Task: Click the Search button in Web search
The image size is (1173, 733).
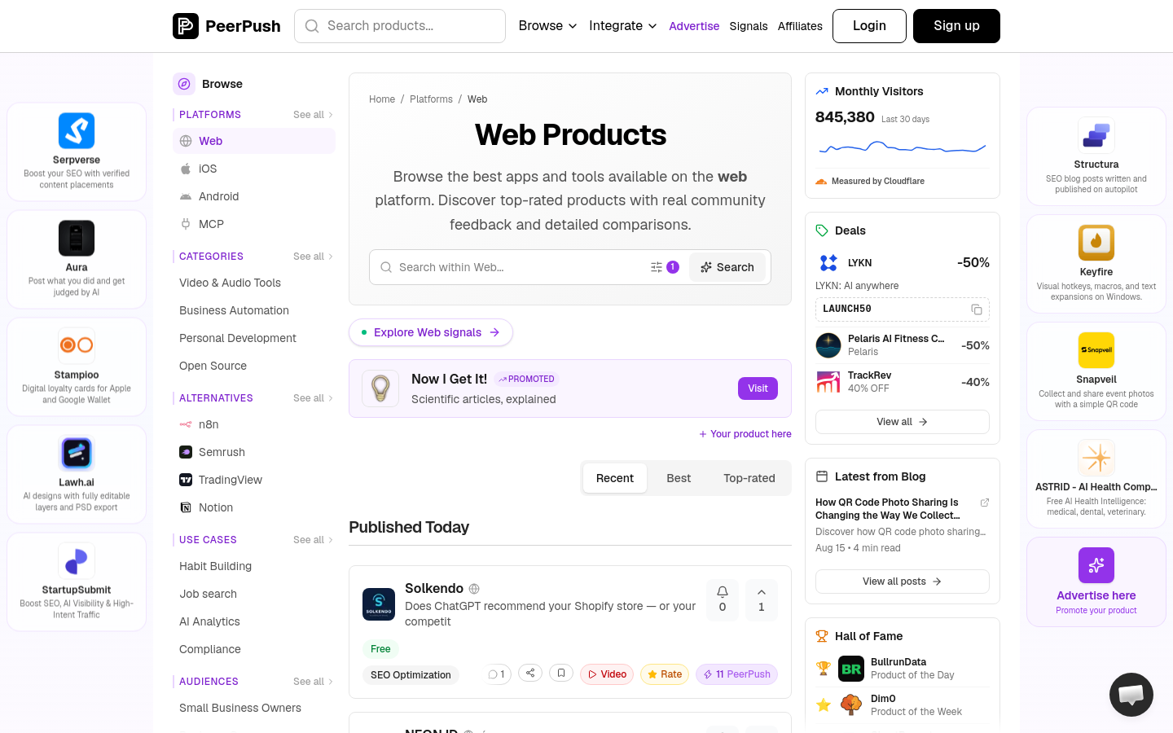Action: click(x=727, y=267)
